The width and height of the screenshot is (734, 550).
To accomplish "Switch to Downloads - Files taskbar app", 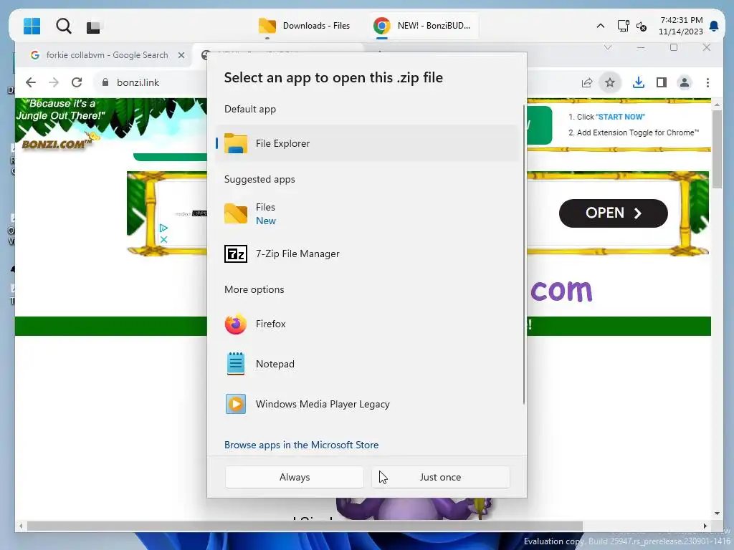I will pos(304,26).
